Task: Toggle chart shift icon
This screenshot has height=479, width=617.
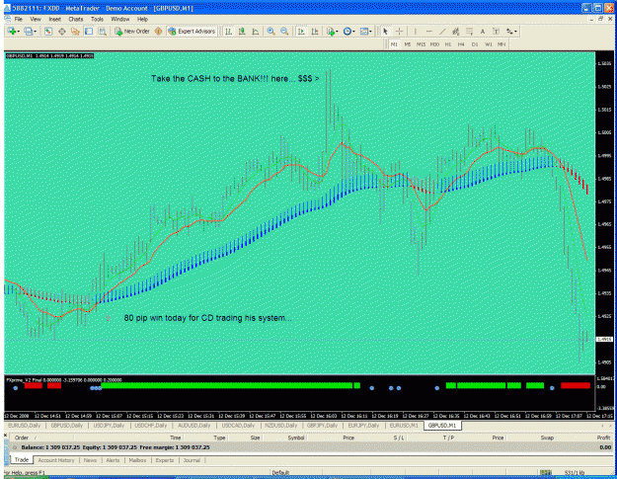Action: [x=315, y=32]
